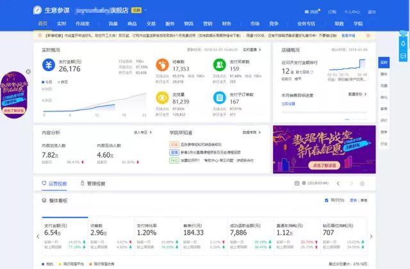Close the floating purple promo badge

tap(28, 71)
